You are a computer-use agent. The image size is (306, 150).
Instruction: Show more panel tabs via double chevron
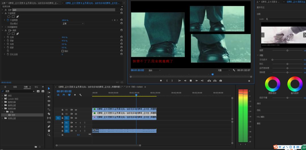click(43, 87)
